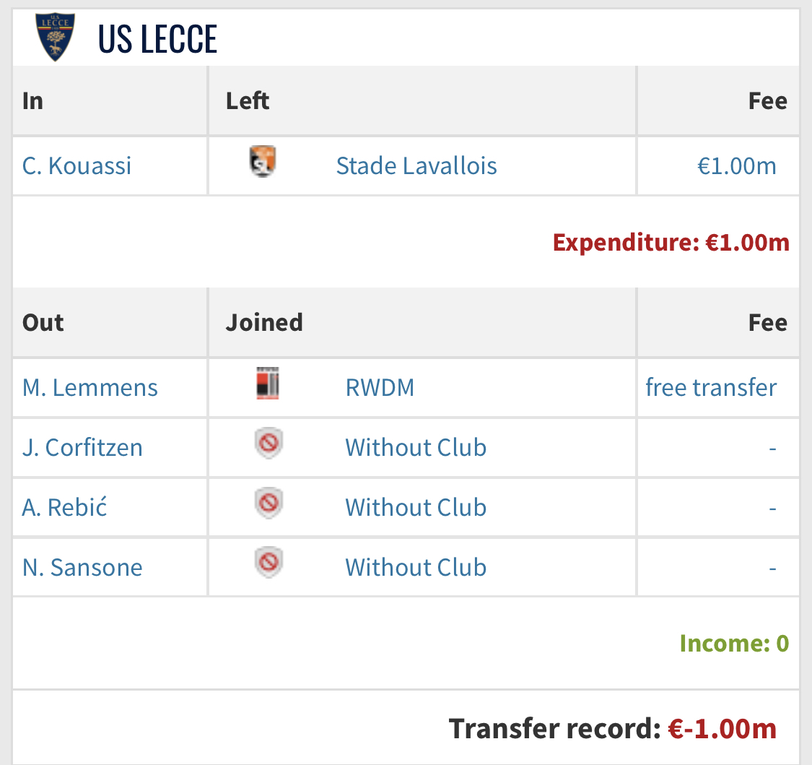The height and width of the screenshot is (765, 812).
Task: Open C. Kouassi player profile
Action: pos(77,166)
